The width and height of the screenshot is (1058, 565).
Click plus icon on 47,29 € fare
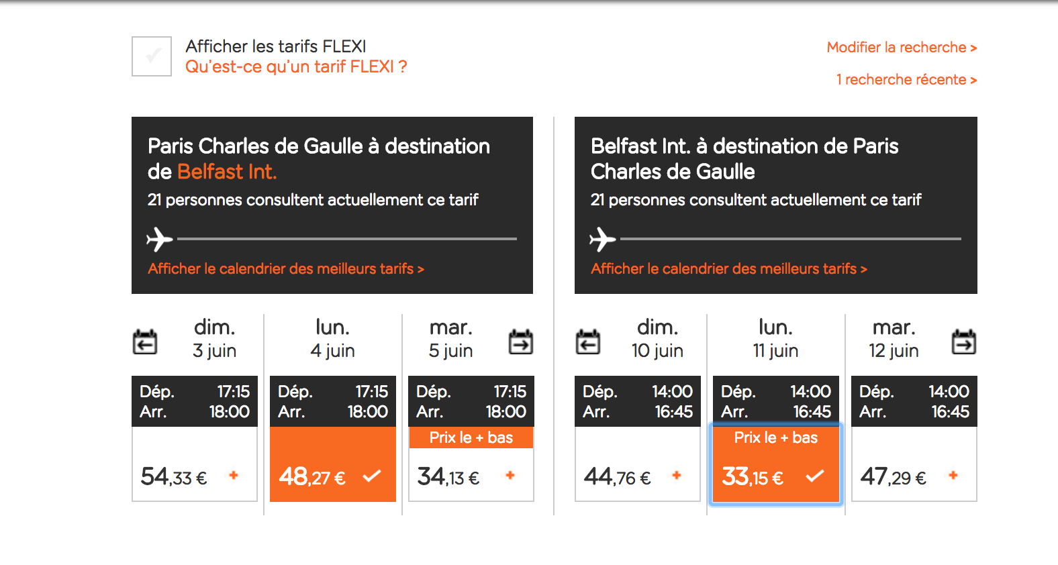[x=953, y=476]
